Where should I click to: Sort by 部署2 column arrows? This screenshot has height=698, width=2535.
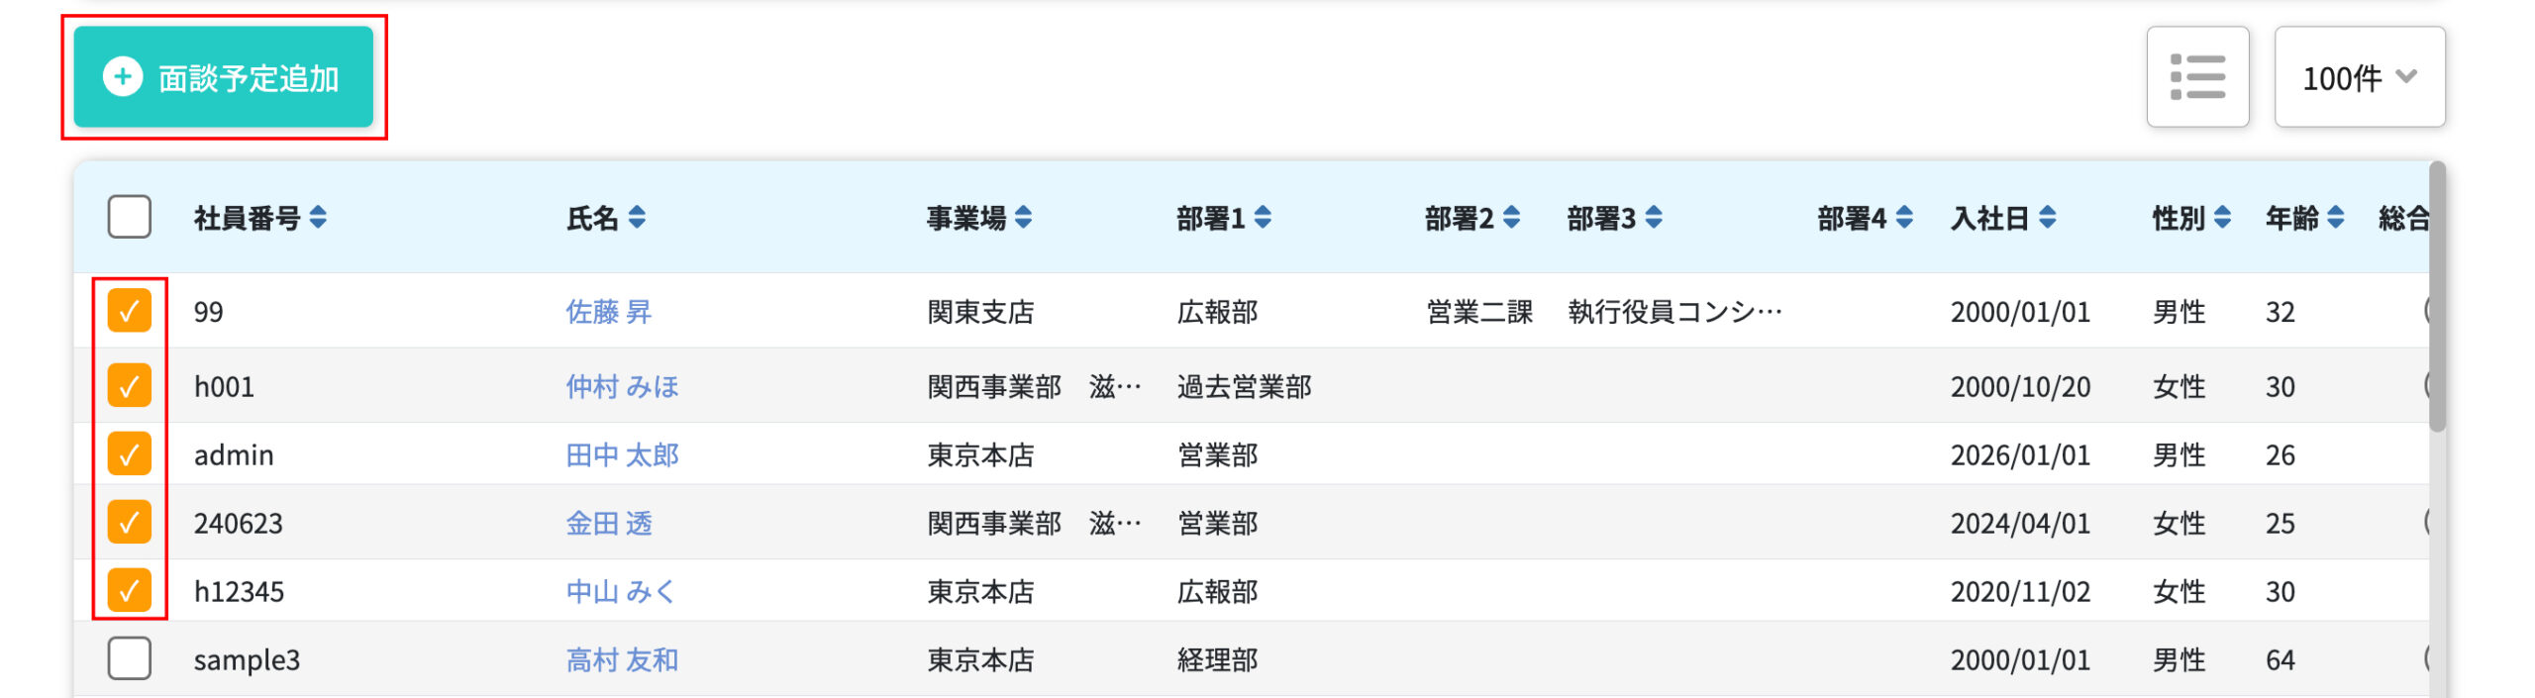pyautogui.click(x=1511, y=217)
